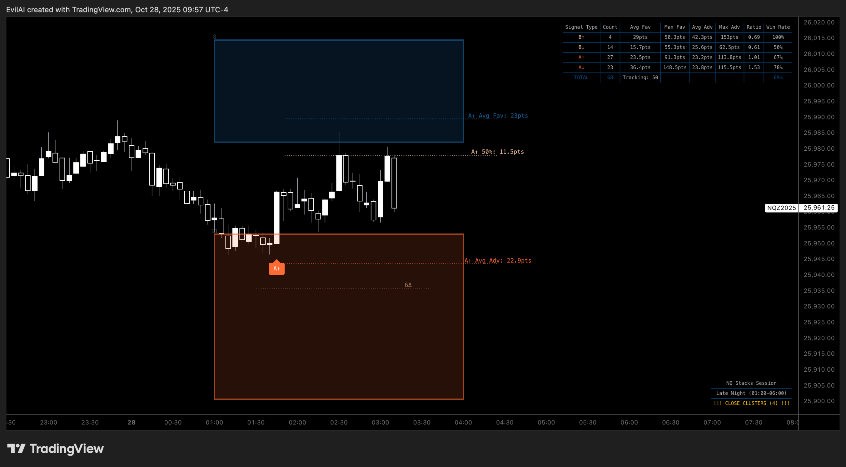The width and height of the screenshot is (846, 467).
Task: Expand the A↑ Avg Fav: 23pts level line
Action: tap(498, 115)
